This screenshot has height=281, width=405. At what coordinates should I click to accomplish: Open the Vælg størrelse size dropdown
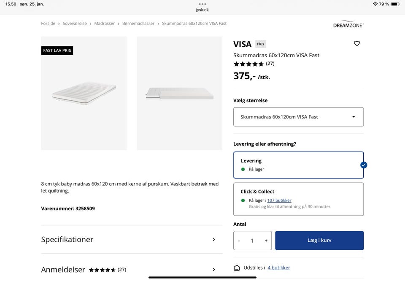[x=298, y=117]
